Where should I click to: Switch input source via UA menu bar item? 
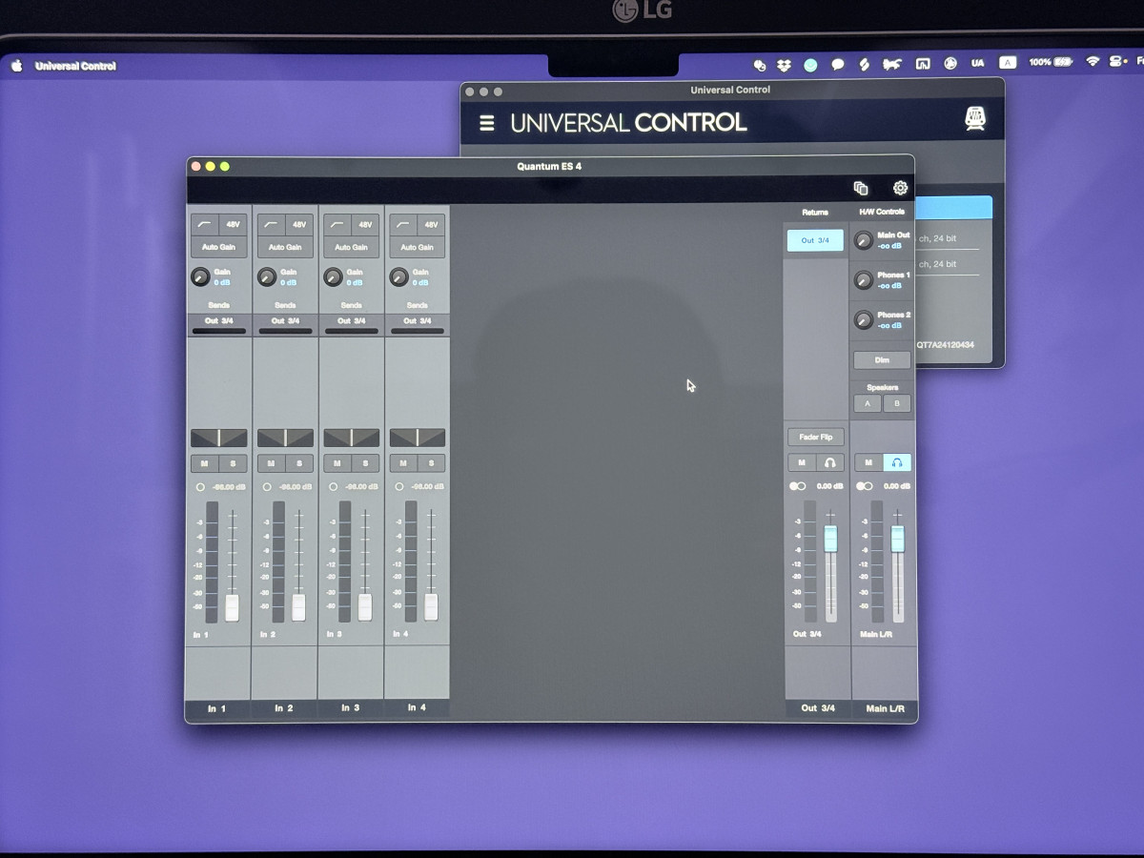[978, 63]
